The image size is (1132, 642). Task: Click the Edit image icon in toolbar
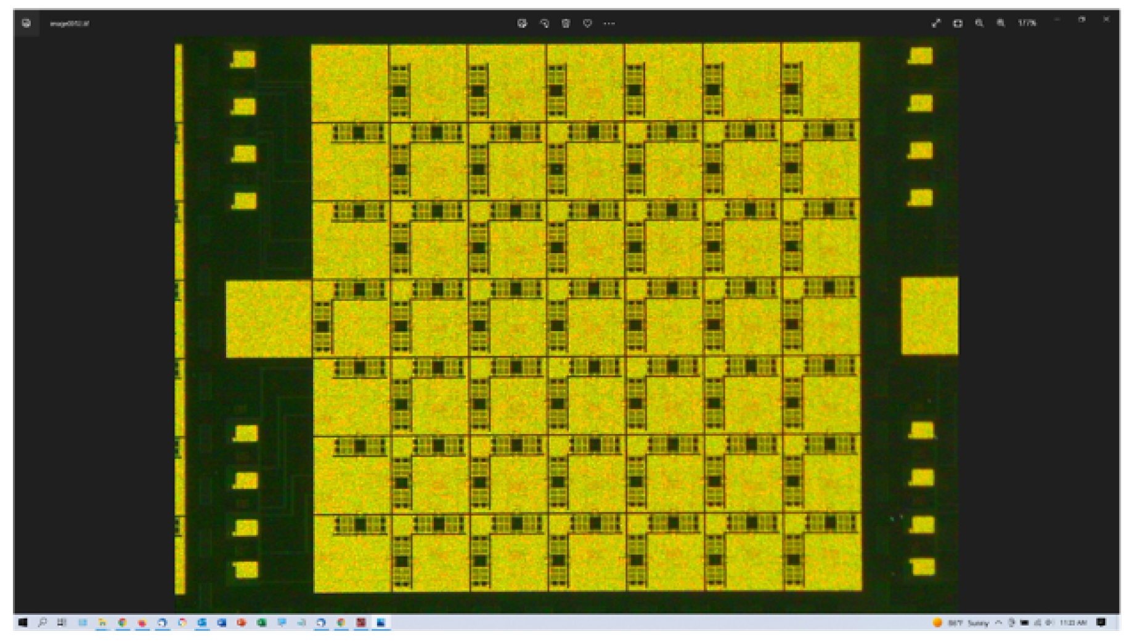point(522,23)
